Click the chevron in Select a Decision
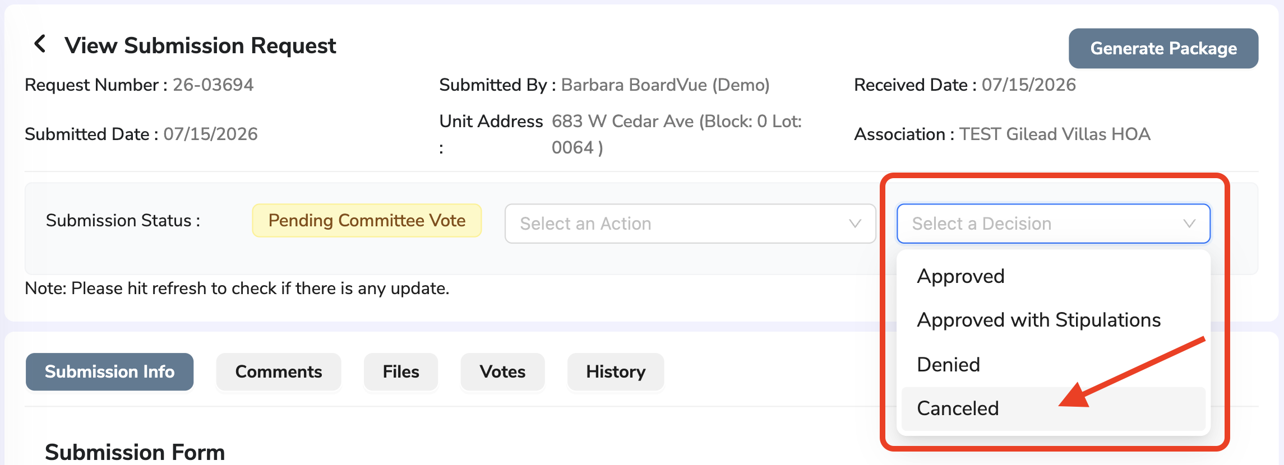The width and height of the screenshot is (1284, 465). [x=1189, y=224]
